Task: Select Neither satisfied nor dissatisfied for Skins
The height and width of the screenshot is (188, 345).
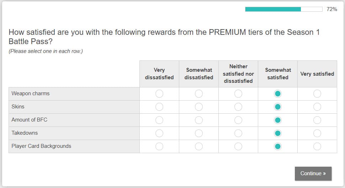Action: click(x=238, y=107)
